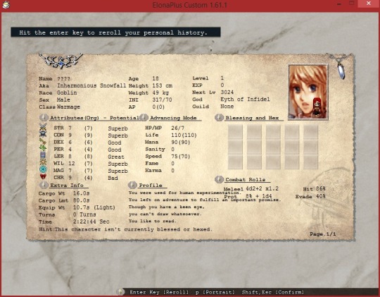Click the Life value 110(110)
The height and width of the screenshot is (297, 380).
click(184, 135)
